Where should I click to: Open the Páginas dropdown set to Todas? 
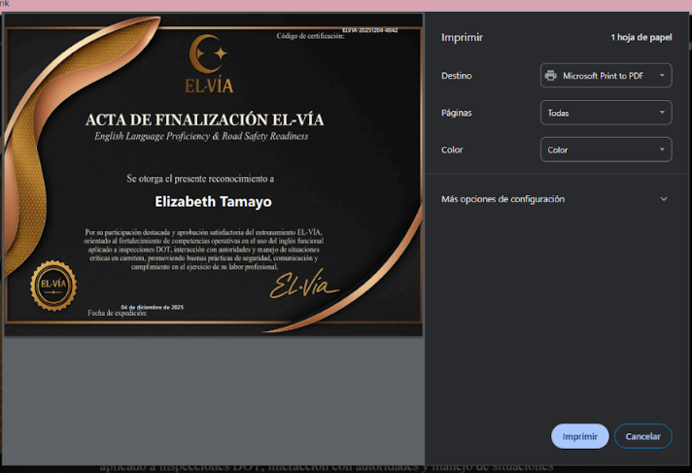[605, 113]
